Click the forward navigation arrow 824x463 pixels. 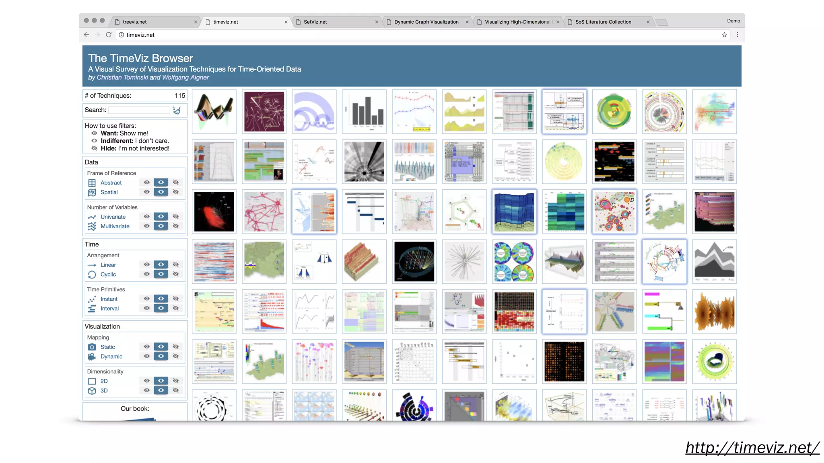[x=97, y=35]
